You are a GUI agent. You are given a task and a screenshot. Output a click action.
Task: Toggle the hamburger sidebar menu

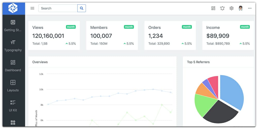click(x=32, y=8)
